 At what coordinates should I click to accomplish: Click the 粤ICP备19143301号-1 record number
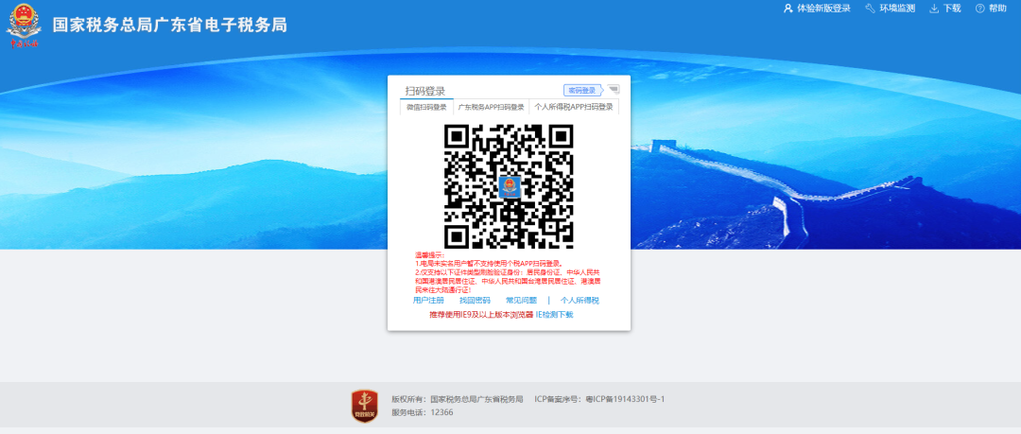tap(627, 400)
